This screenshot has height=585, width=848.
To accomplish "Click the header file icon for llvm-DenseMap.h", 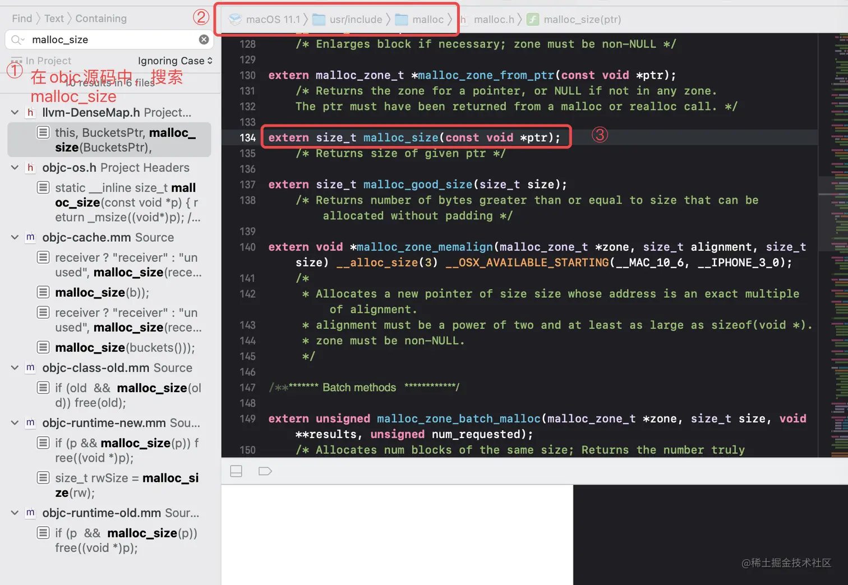I will (x=30, y=113).
